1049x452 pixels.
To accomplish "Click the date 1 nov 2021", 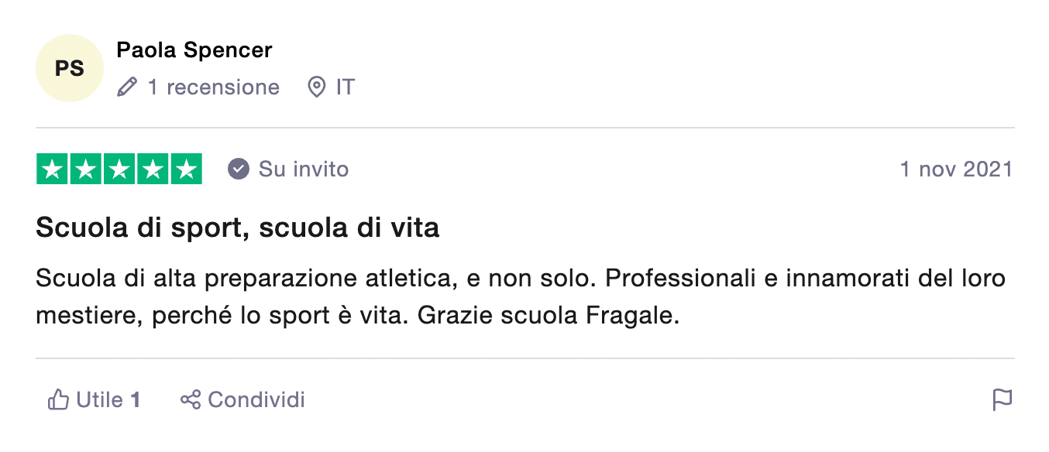I will [x=956, y=169].
